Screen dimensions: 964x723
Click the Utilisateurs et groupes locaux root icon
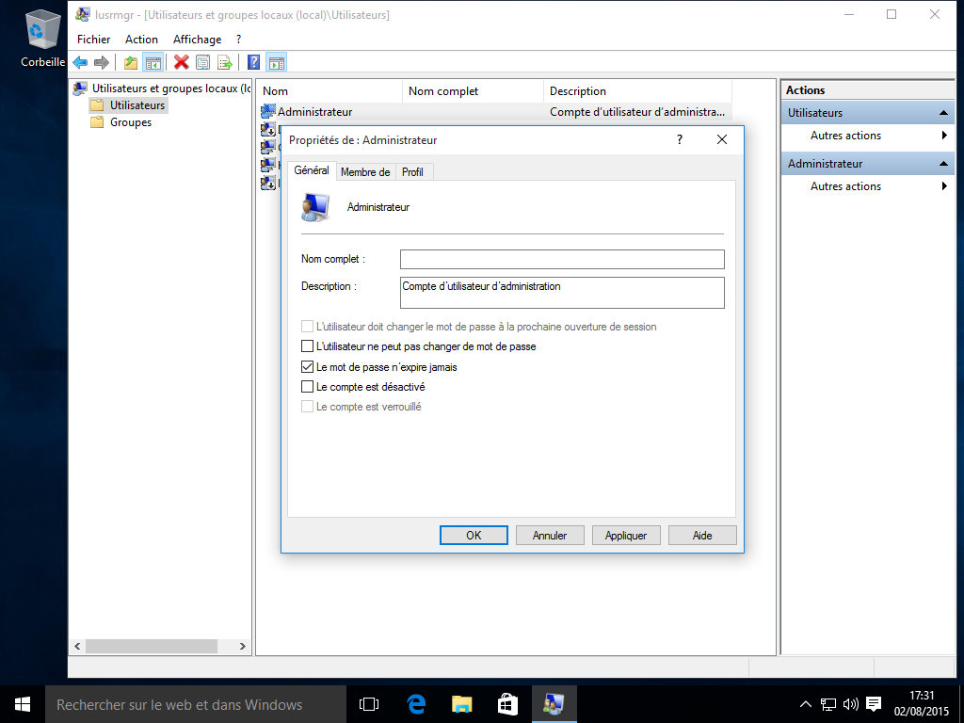pos(80,88)
